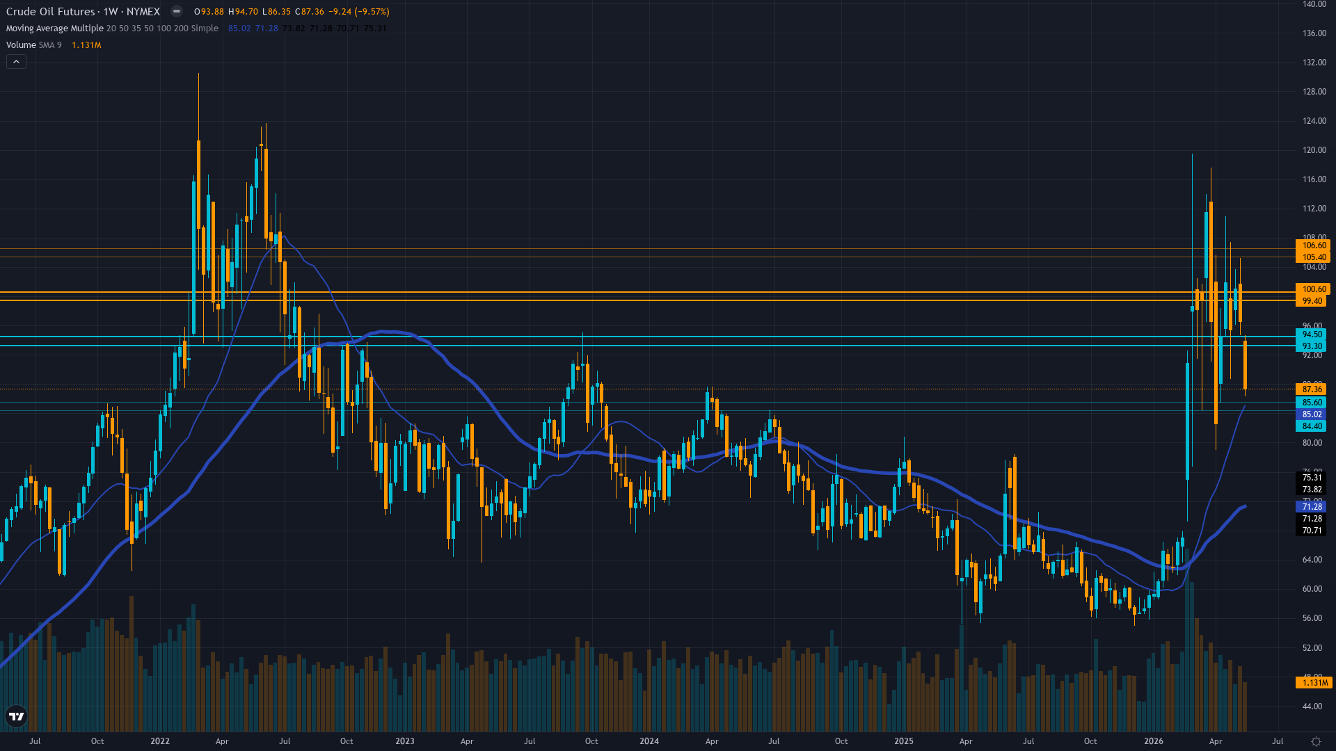Select the Volume SMA 9 indicator legend

[34, 45]
